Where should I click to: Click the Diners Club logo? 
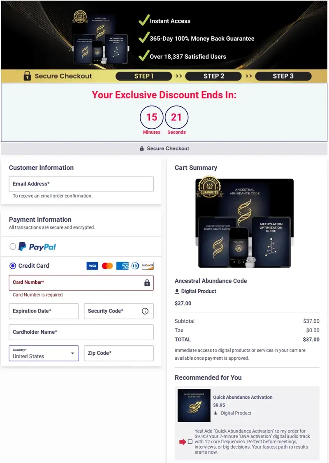135,266
